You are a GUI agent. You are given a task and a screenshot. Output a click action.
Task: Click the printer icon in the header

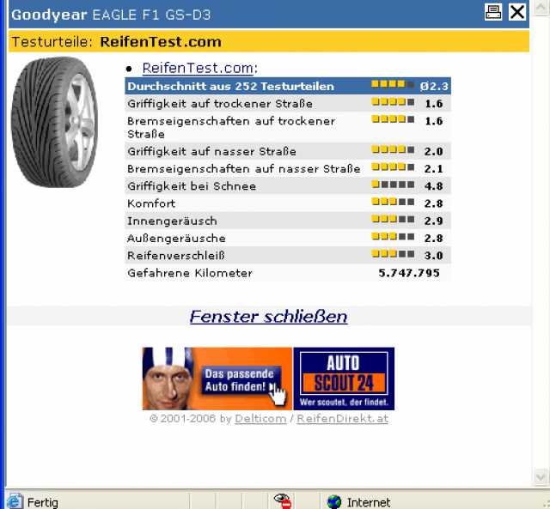click(492, 13)
